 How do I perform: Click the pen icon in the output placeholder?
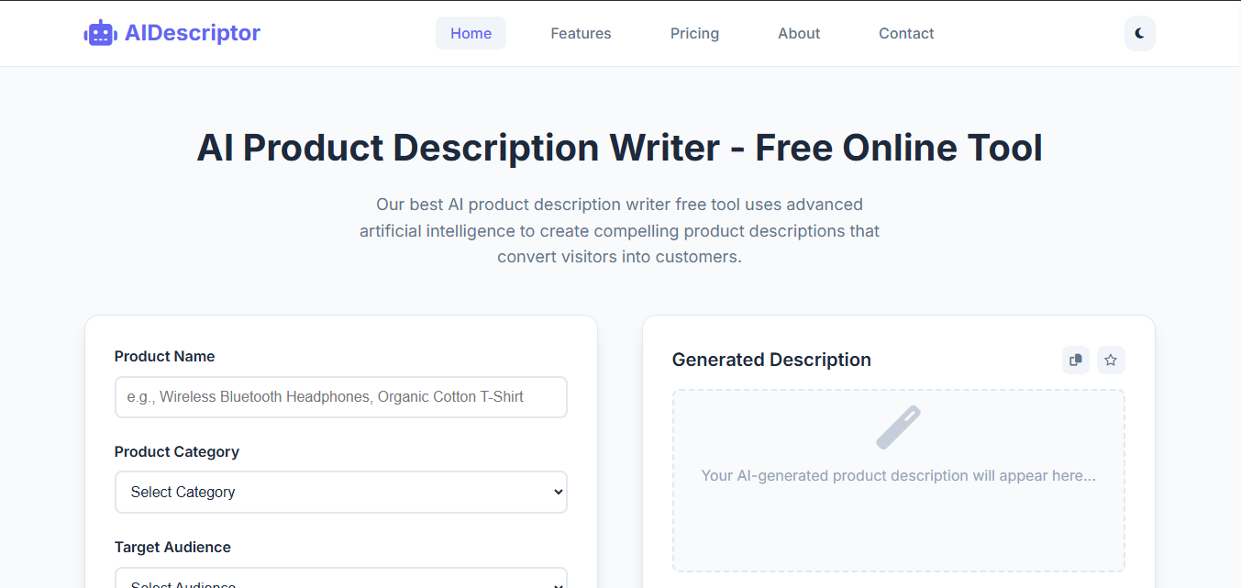click(898, 427)
